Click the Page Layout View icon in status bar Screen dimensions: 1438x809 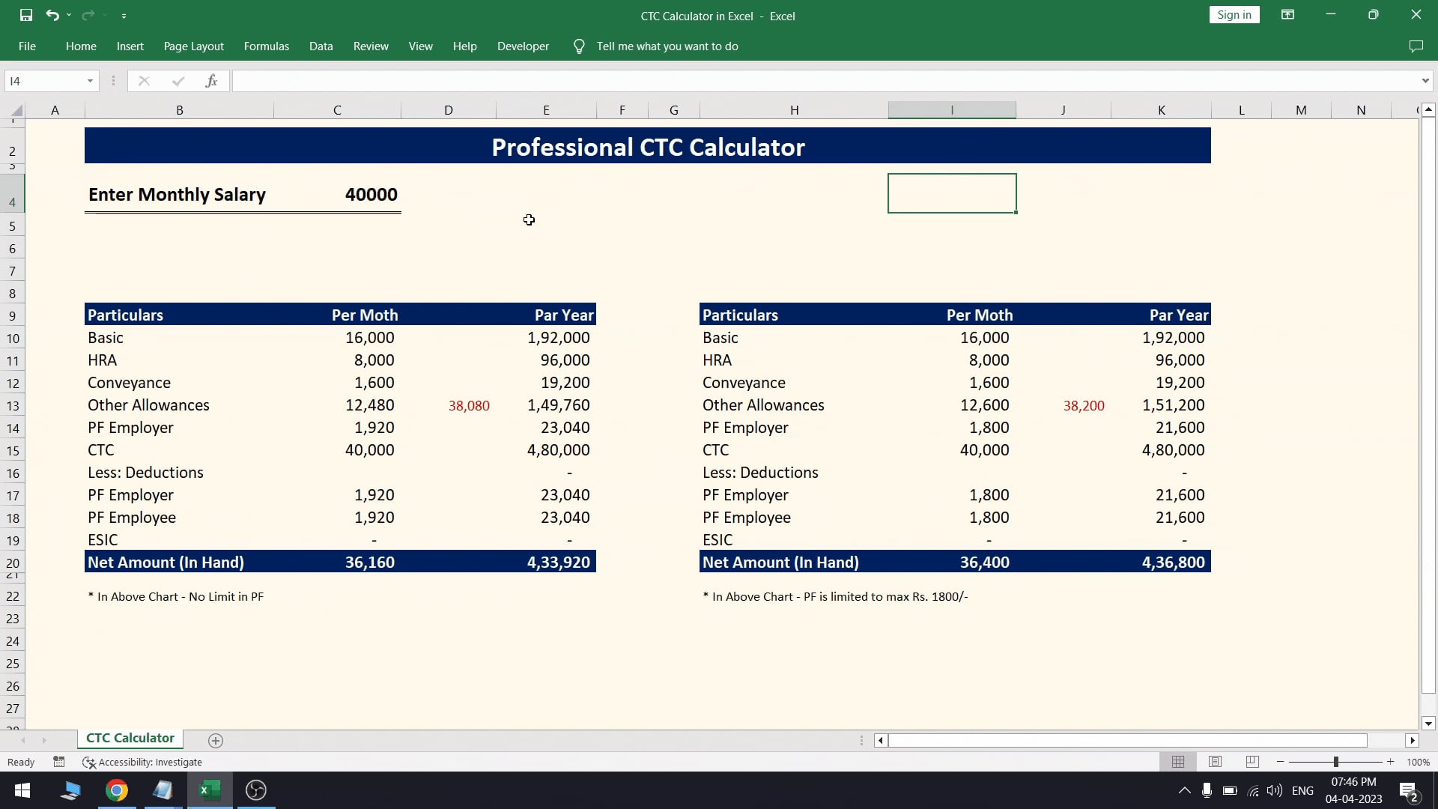[1216, 762]
